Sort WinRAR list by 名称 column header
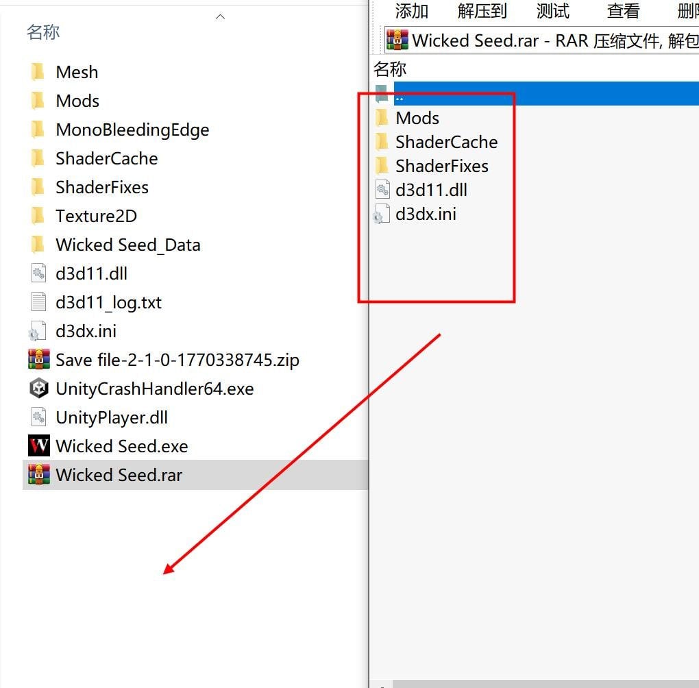Screen dimensions: 699x688 [390, 69]
